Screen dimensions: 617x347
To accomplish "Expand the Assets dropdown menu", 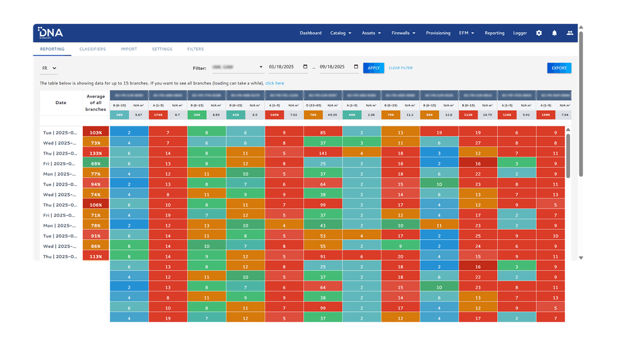I will (x=371, y=33).
